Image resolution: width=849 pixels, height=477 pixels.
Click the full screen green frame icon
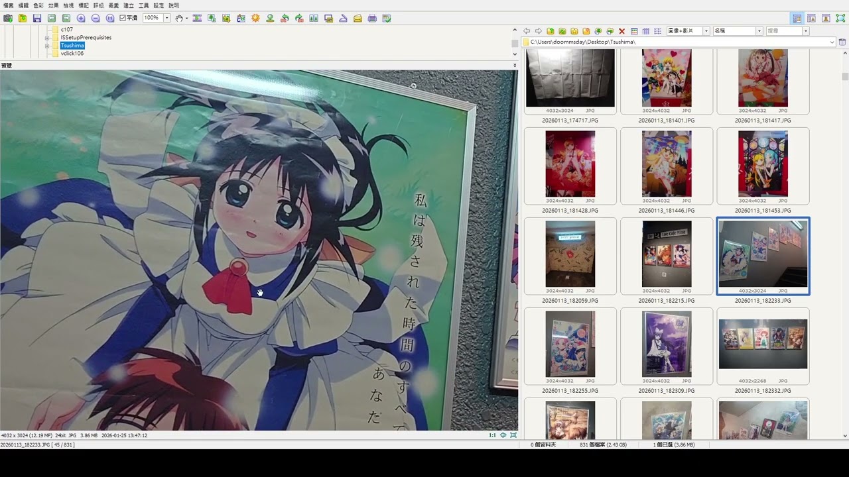840,19
